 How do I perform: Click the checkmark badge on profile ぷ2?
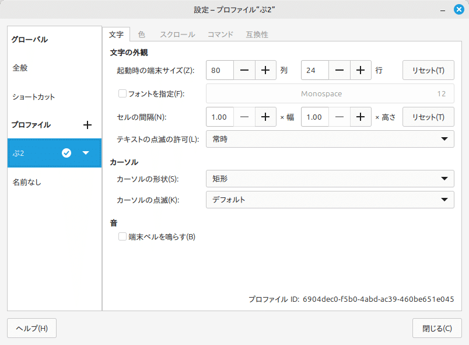click(66, 153)
